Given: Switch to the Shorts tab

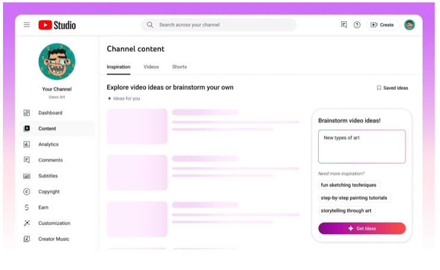Looking at the screenshot, I should click(x=179, y=67).
